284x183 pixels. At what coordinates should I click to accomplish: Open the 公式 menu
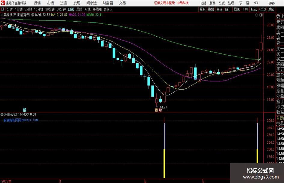tap(222, 3)
